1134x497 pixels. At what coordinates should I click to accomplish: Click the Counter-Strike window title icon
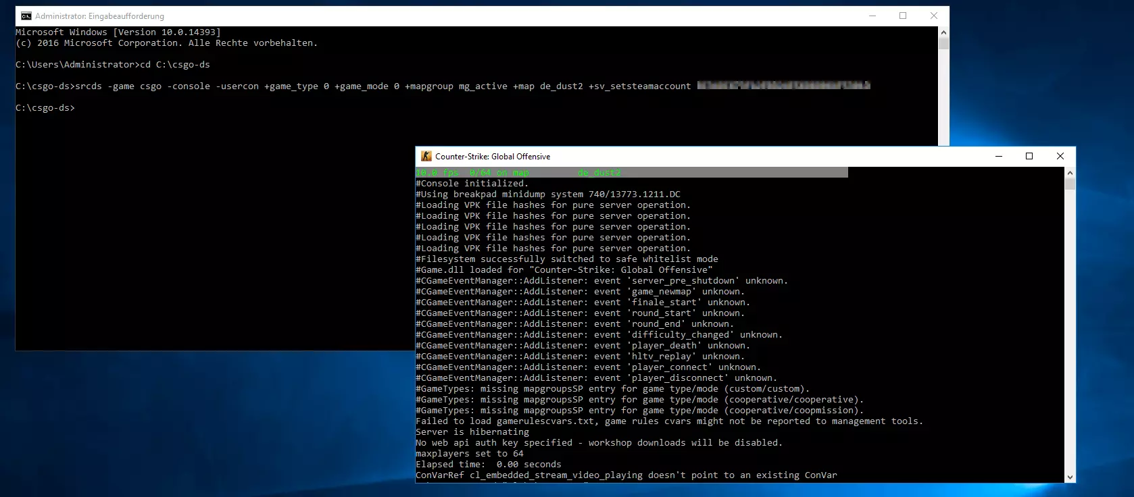pyautogui.click(x=426, y=156)
